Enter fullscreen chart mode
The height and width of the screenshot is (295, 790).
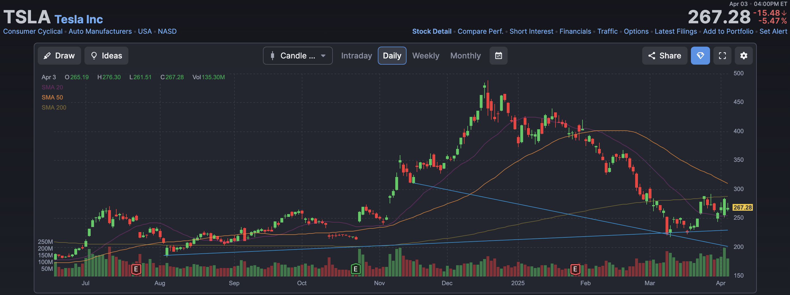[722, 56]
